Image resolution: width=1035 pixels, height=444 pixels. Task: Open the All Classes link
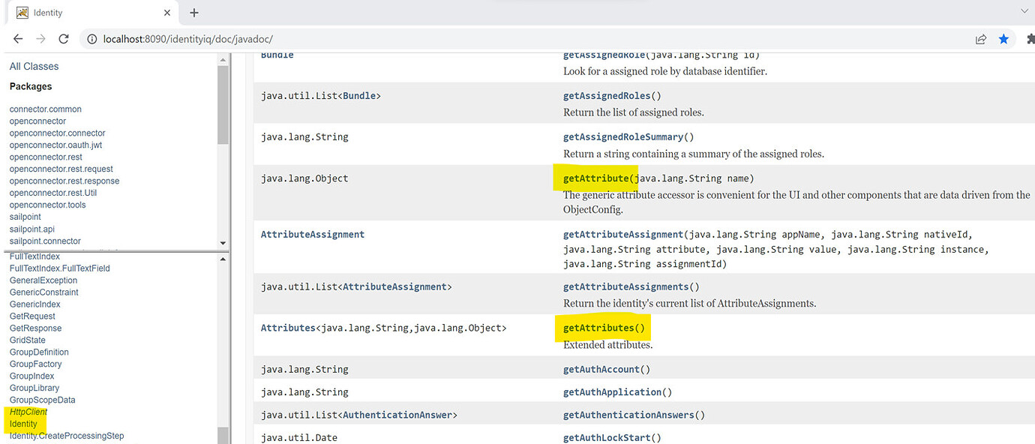(34, 66)
